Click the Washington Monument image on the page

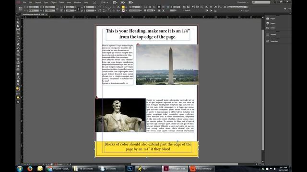(x=167, y=64)
